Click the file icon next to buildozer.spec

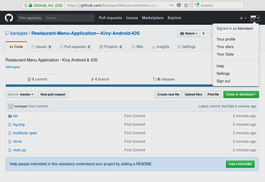10,133
